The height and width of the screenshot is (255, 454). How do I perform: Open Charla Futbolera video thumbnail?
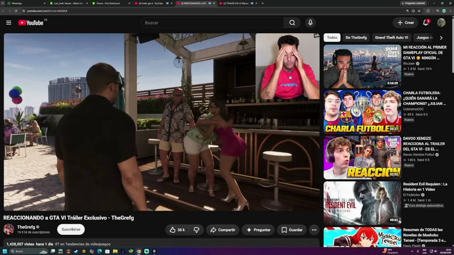coord(362,112)
